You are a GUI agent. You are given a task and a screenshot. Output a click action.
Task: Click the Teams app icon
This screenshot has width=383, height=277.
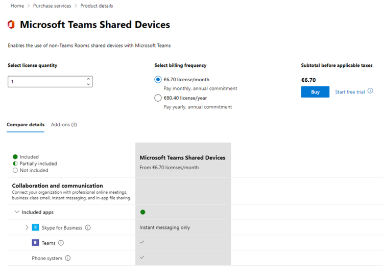coord(35,243)
